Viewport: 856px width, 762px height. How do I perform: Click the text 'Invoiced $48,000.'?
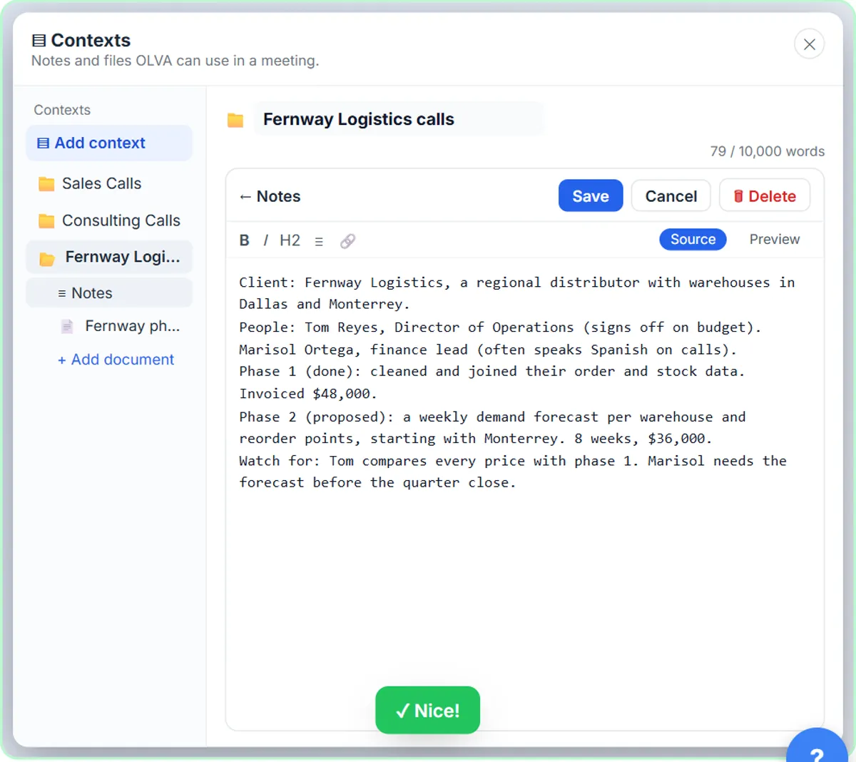click(307, 394)
